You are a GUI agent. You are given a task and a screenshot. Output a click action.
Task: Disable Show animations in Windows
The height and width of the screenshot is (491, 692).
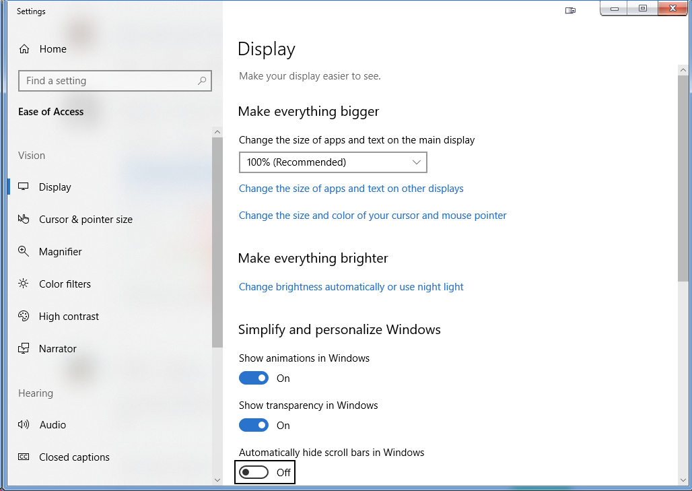[x=254, y=378]
